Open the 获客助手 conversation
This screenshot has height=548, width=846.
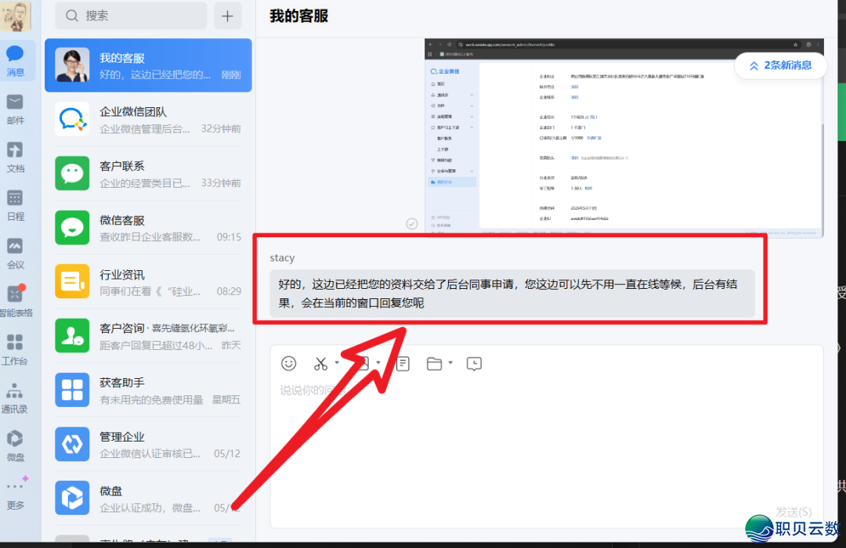pos(148,390)
